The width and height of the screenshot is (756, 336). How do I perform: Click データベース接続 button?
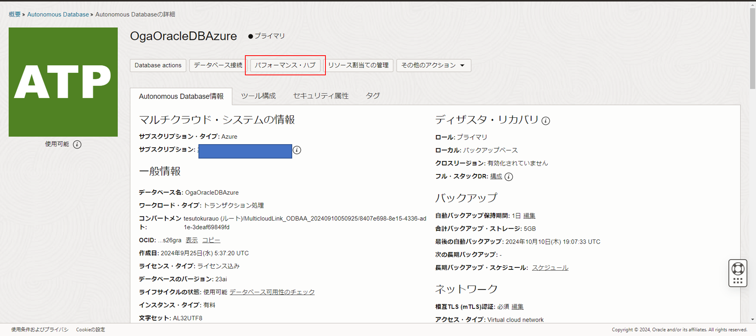[x=218, y=65]
